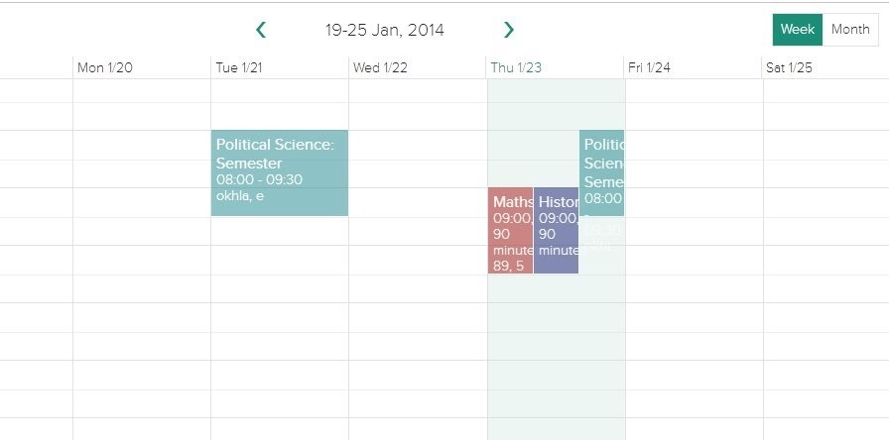Viewport: 889px width, 440px height.
Task: Open Tuesday's Political Science: Semester event
Action: tap(279, 172)
